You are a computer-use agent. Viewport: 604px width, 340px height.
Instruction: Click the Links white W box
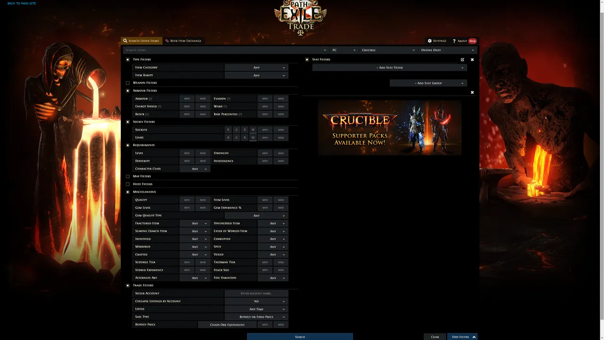[253, 137]
